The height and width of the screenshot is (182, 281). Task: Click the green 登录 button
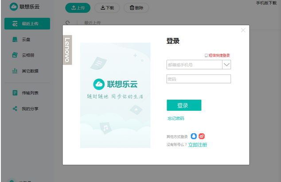(x=184, y=105)
